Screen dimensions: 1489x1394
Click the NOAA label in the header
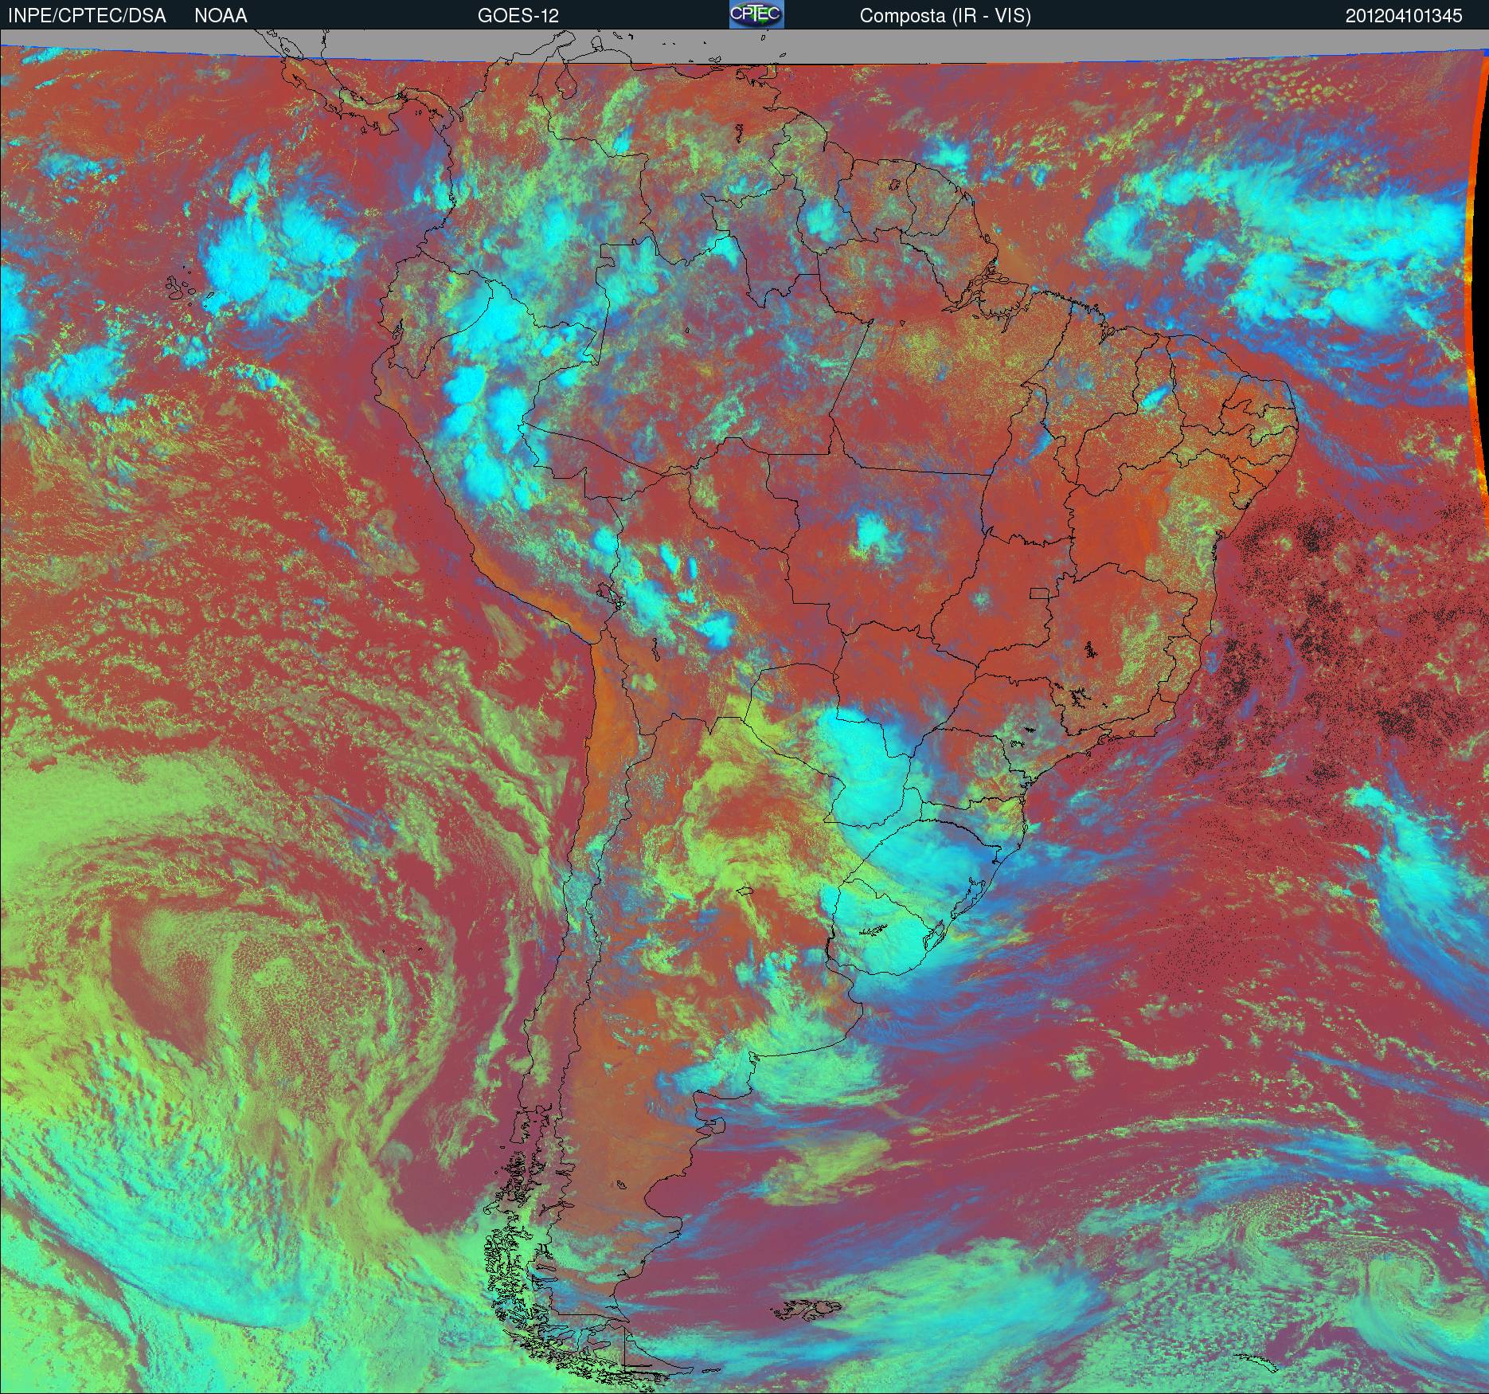click(221, 16)
